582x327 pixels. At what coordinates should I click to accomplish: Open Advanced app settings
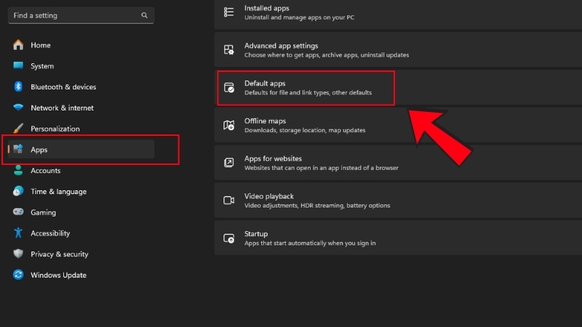(398, 49)
